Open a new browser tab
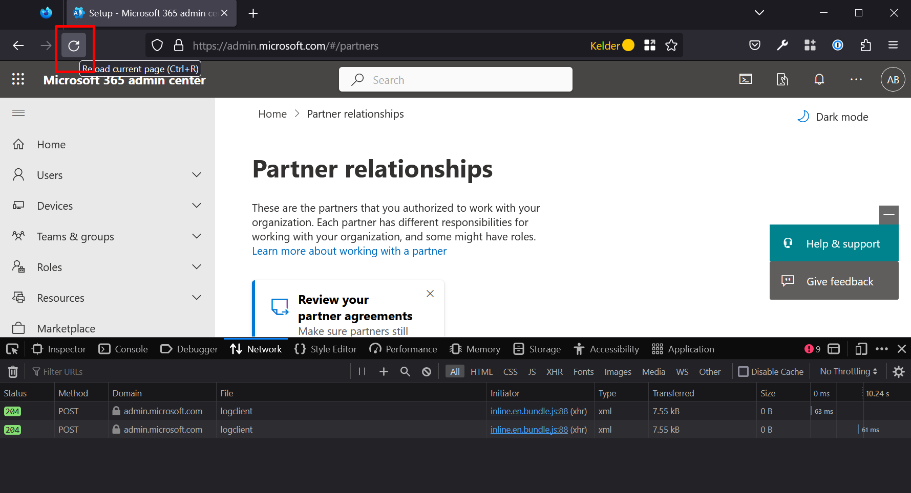911x493 pixels. point(253,13)
